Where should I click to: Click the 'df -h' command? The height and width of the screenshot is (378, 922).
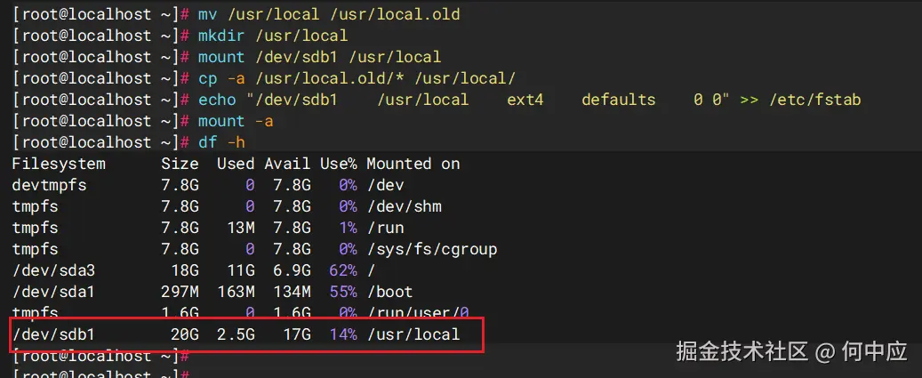221,142
